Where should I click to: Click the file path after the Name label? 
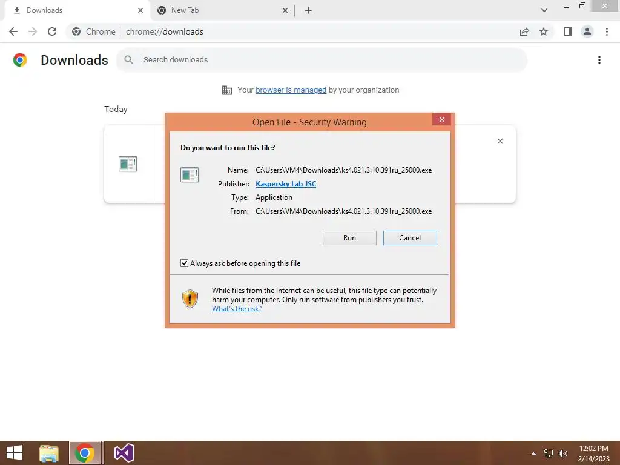344,170
